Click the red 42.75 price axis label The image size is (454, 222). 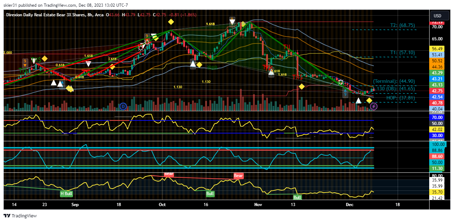click(437, 91)
